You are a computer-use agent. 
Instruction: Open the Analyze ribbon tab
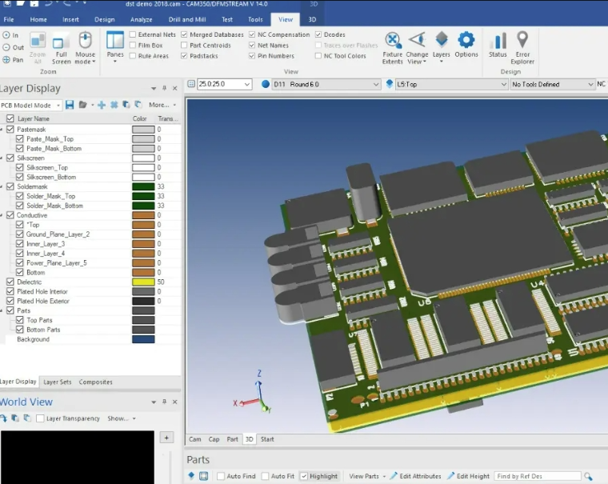point(141,19)
